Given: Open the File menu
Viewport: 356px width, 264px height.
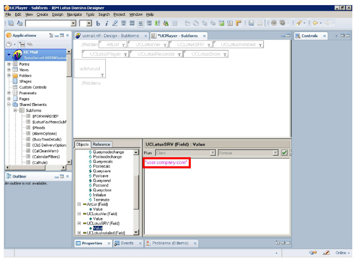Looking at the screenshot, I should (8, 14).
